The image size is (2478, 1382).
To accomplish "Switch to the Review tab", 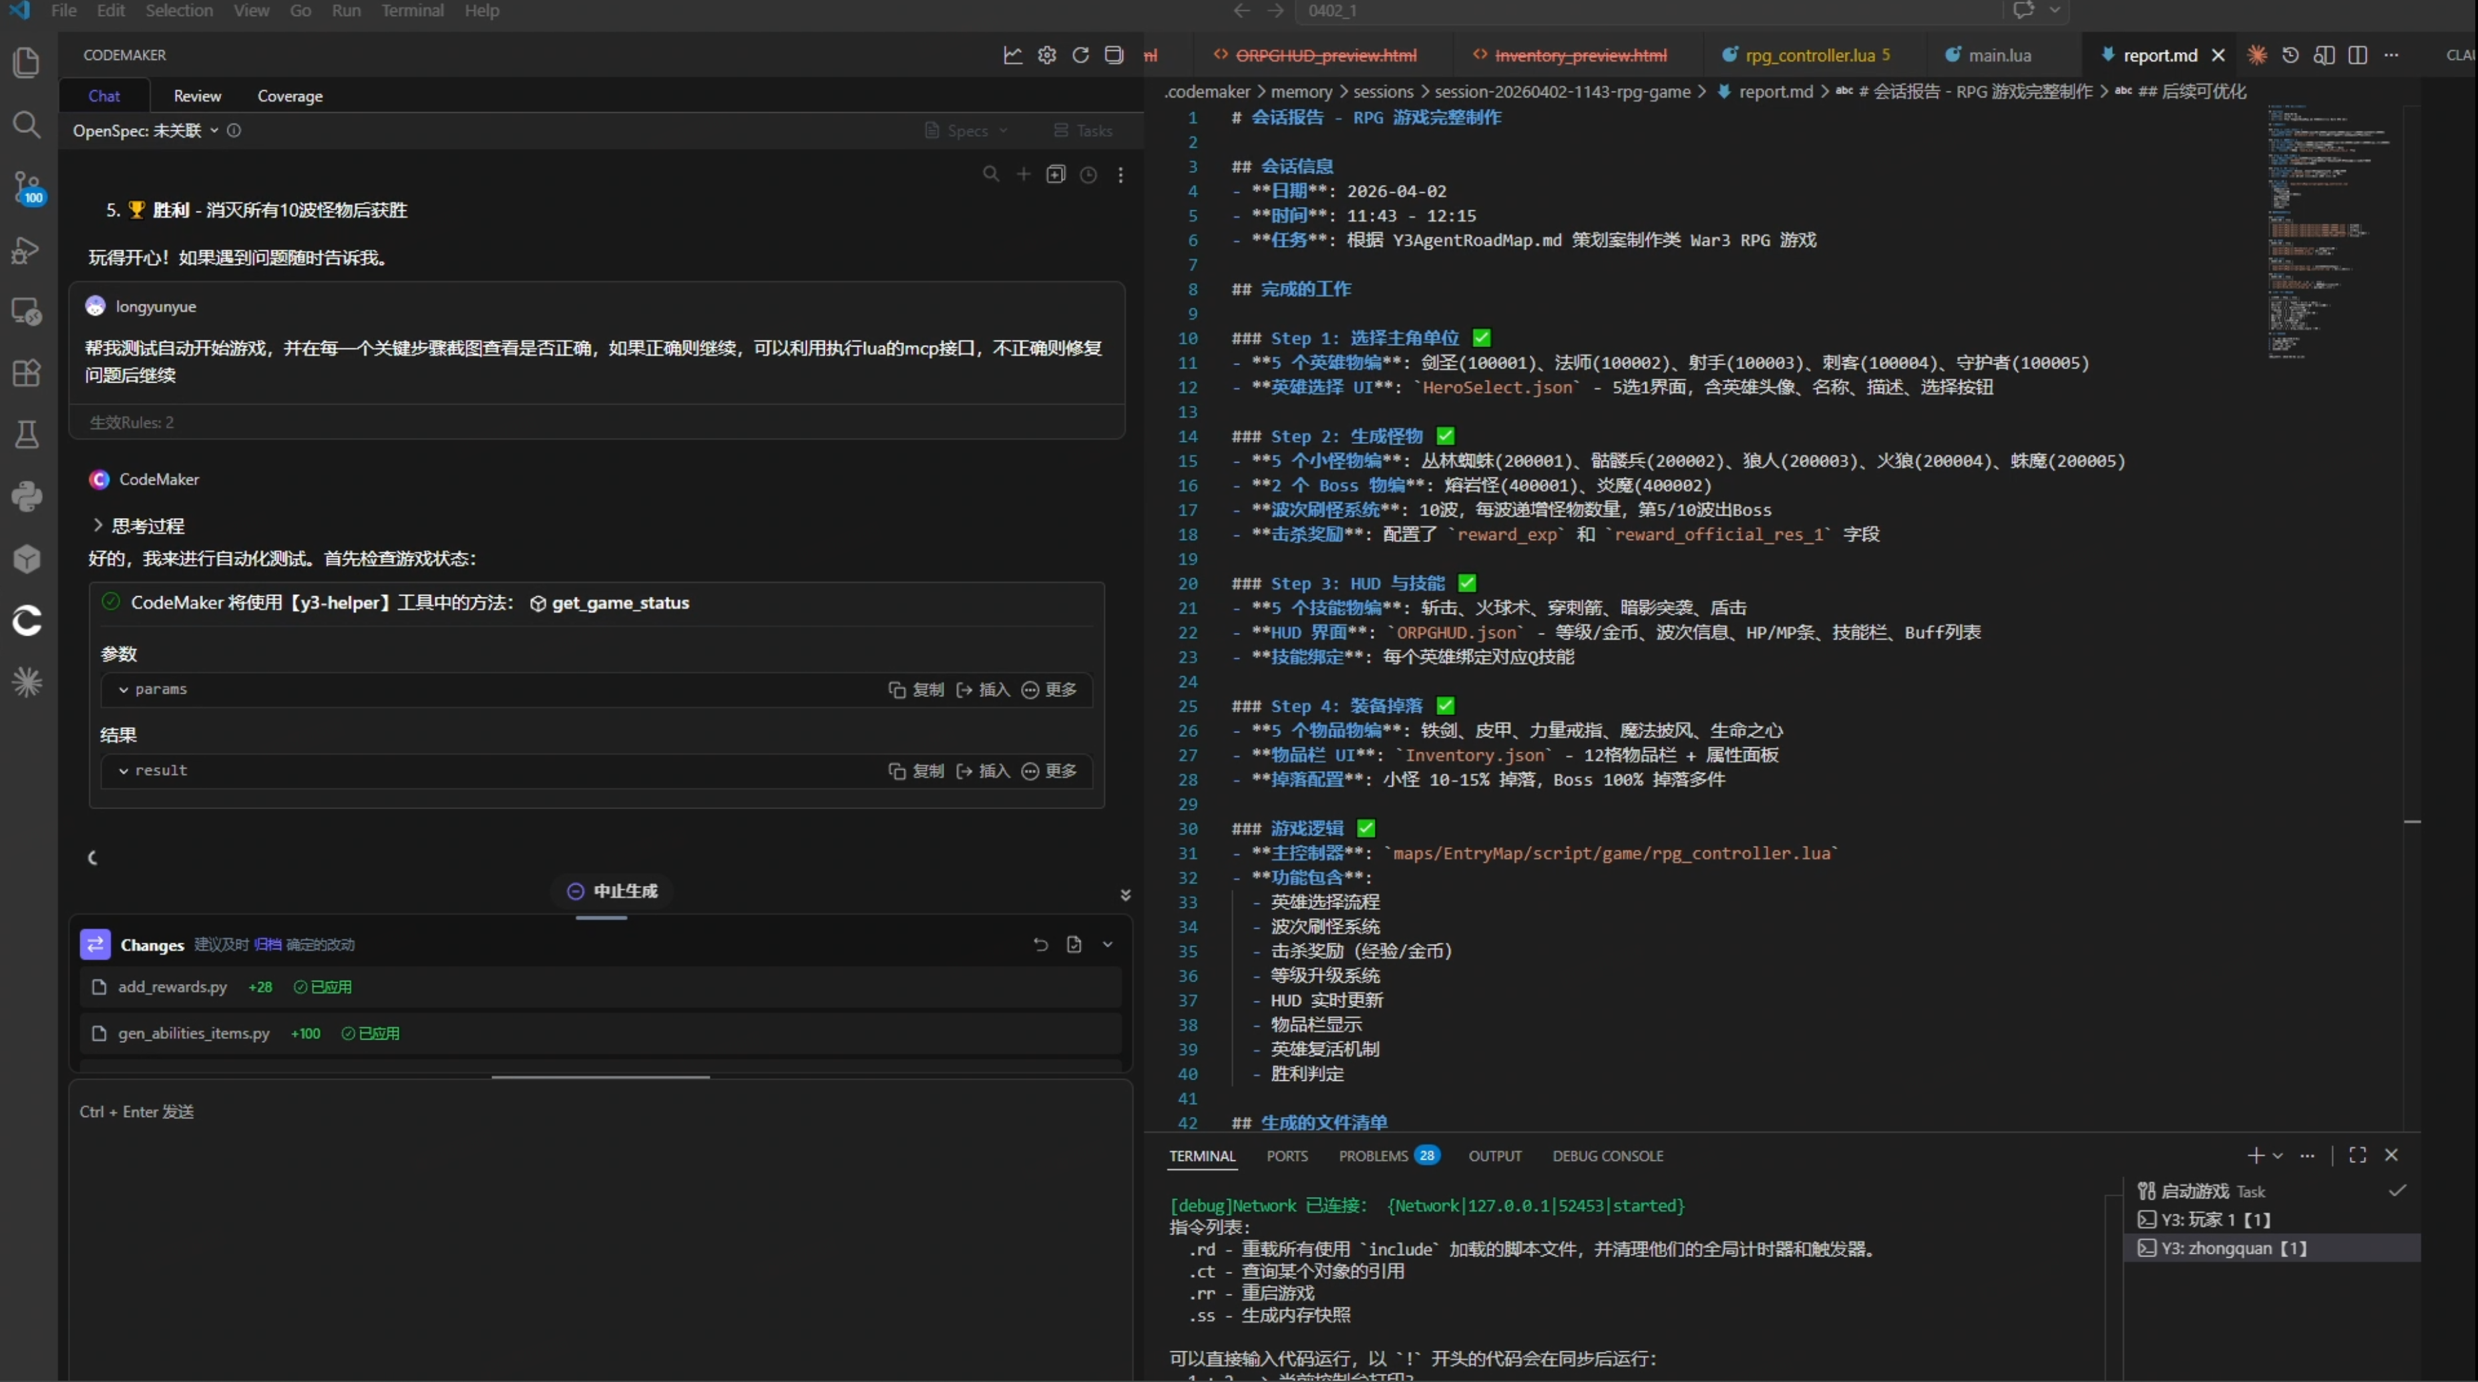I will click(x=197, y=95).
